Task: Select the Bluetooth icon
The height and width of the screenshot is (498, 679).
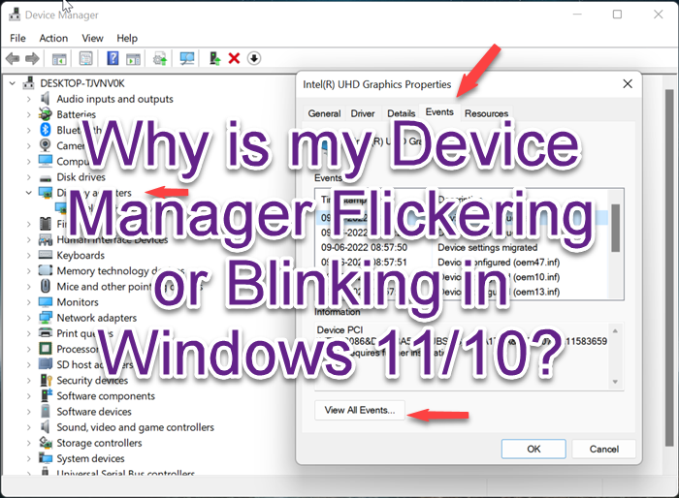Action: coord(46,130)
